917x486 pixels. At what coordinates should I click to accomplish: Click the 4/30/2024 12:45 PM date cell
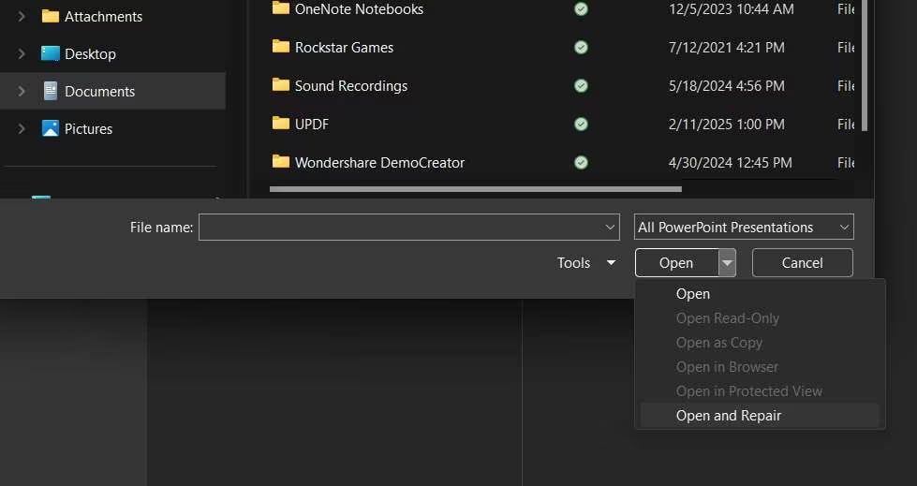pos(731,163)
